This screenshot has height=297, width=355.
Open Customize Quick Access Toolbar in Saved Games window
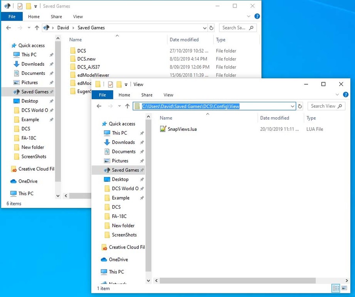[36, 6]
